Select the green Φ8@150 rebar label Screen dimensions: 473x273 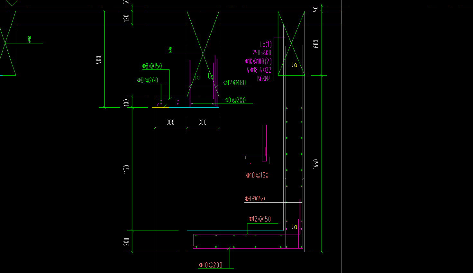152,66
